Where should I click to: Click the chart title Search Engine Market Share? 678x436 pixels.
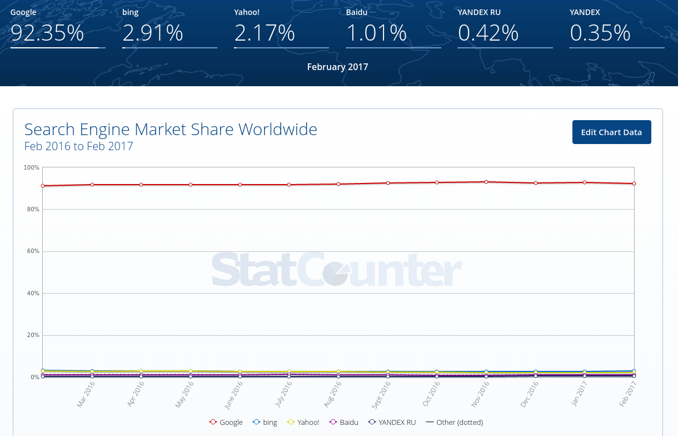tap(171, 130)
